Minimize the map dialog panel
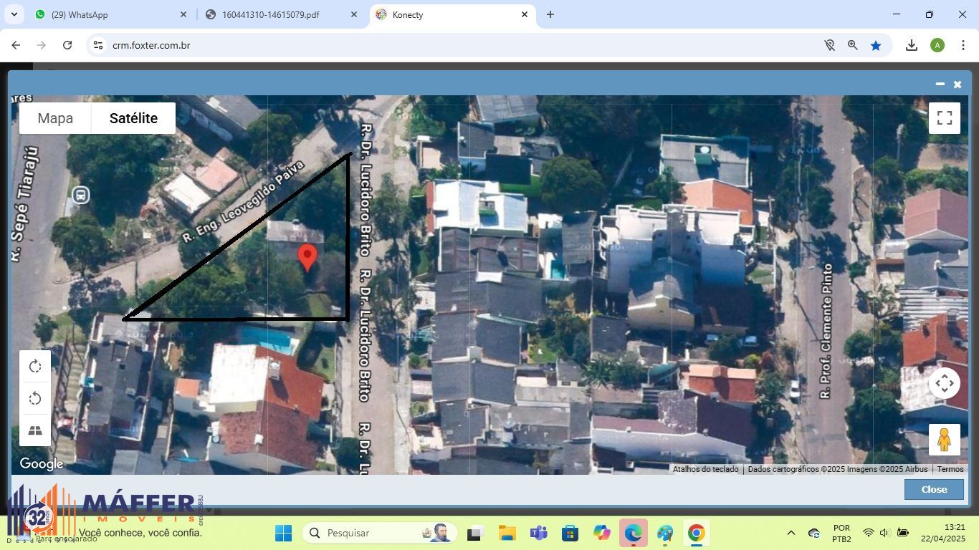 click(x=940, y=84)
